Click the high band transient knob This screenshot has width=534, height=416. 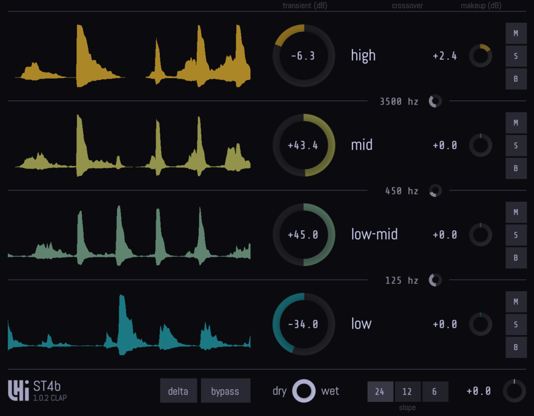click(x=303, y=56)
